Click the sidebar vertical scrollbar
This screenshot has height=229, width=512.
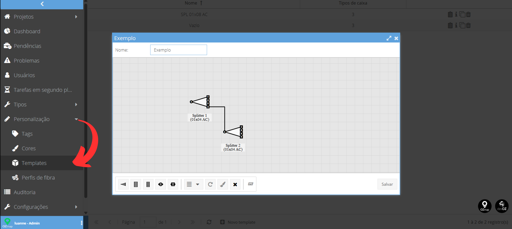(x=86, y=100)
